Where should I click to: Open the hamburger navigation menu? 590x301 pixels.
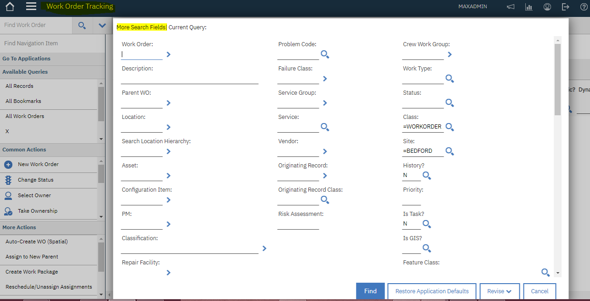pyautogui.click(x=31, y=6)
